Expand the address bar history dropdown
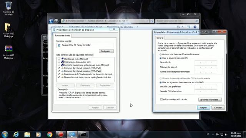246x138 pixels. click(x=148, y=21)
